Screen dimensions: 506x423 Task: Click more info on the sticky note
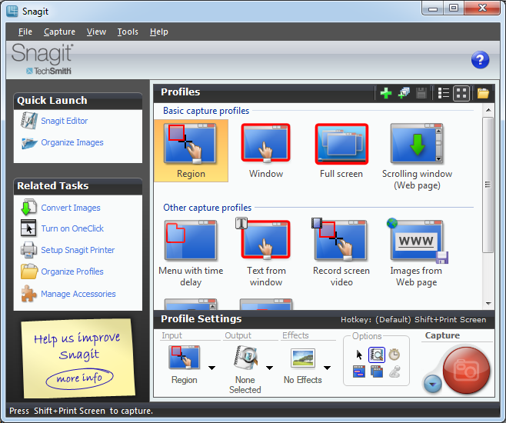(x=79, y=378)
